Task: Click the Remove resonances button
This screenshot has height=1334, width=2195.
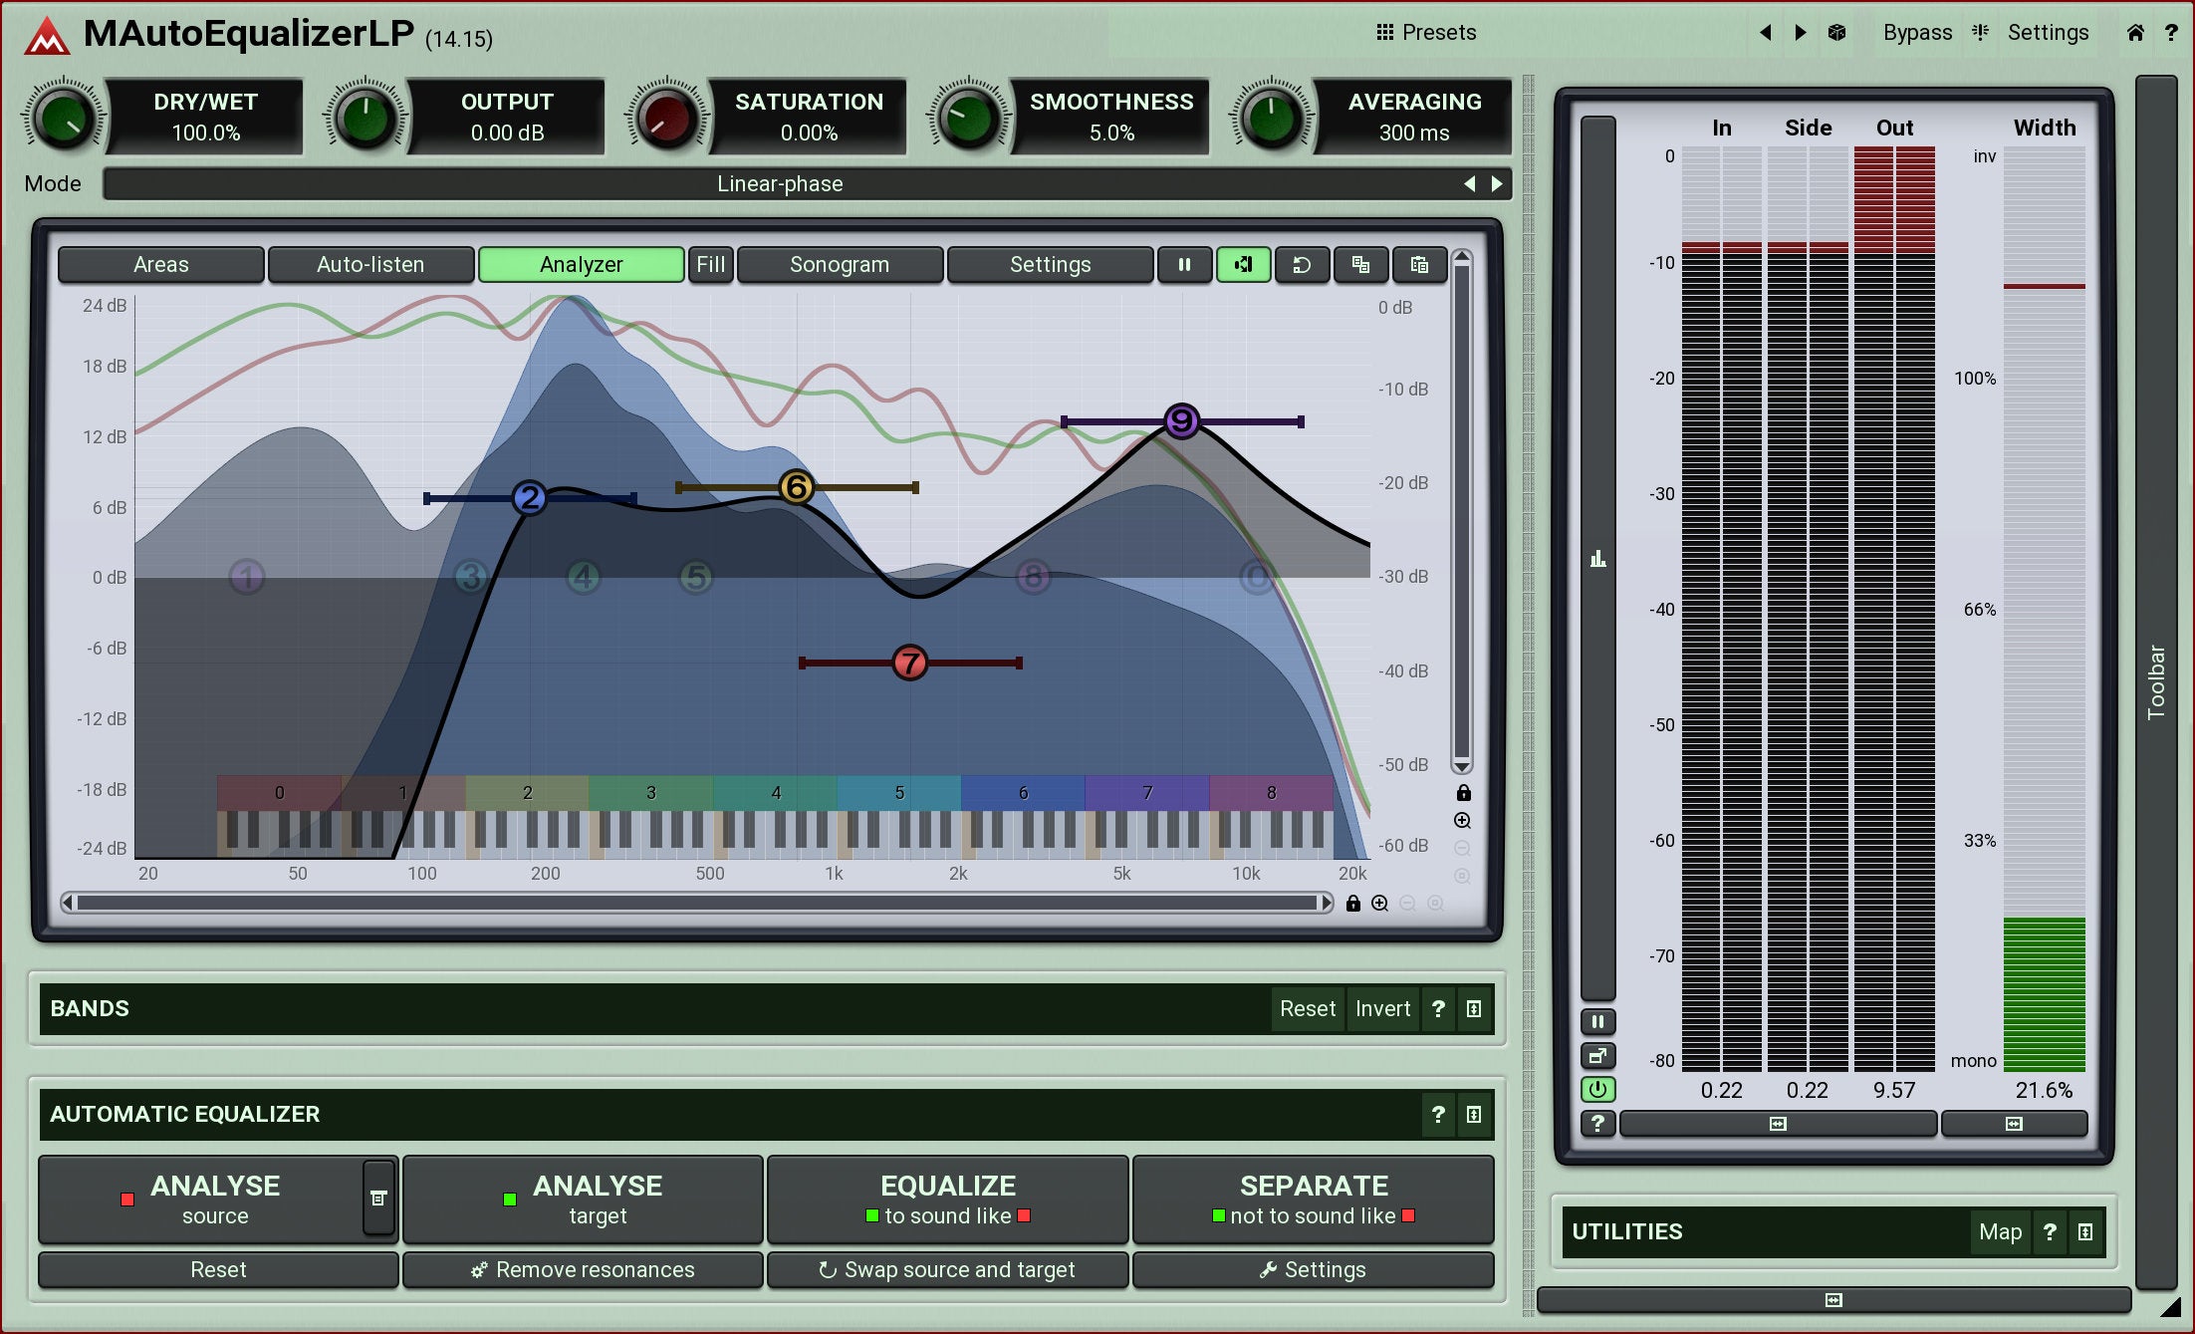Action: click(x=583, y=1270)
